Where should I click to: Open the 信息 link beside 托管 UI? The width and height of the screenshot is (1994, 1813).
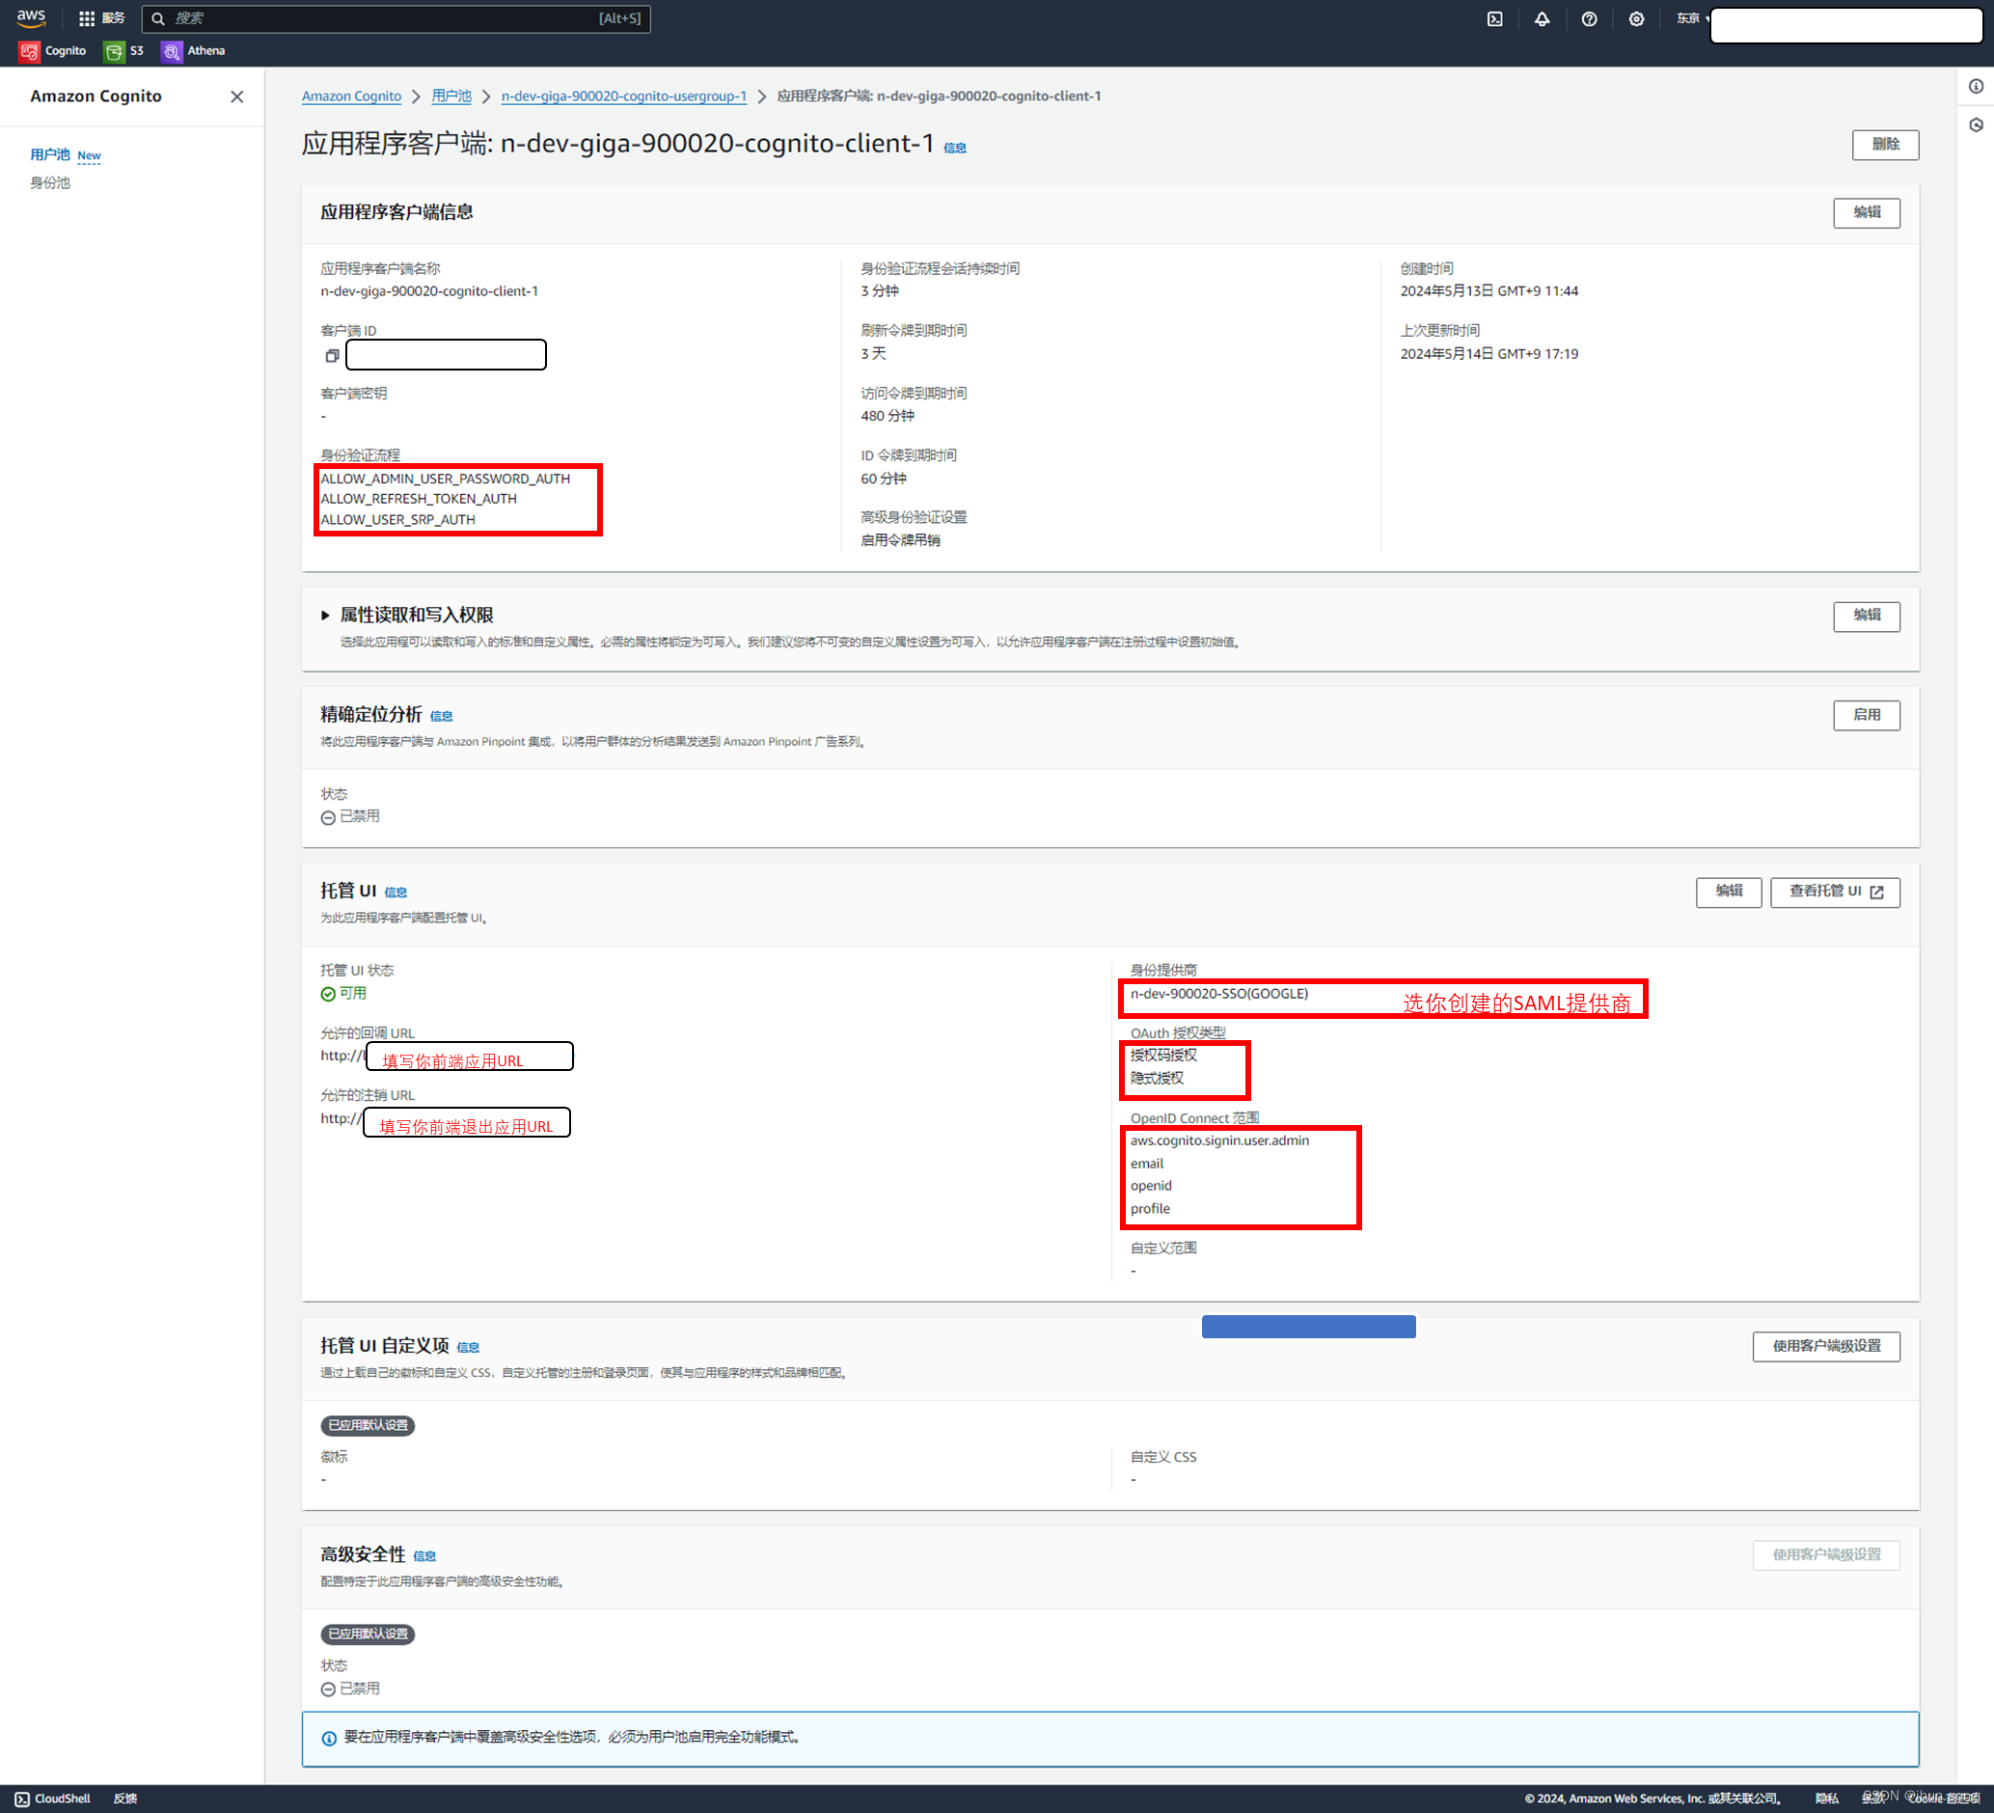(x=396, y=893)
